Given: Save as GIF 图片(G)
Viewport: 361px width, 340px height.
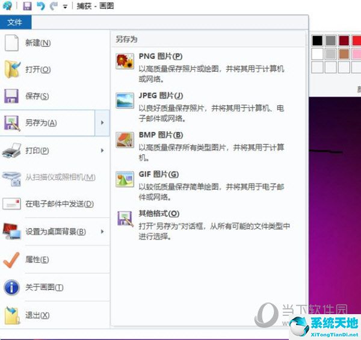Looking at the screenshot, I should pyautogui.click(x=209, y=185).
